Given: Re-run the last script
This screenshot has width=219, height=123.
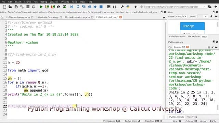Looking at the screenshot, I should click(64, 7).
